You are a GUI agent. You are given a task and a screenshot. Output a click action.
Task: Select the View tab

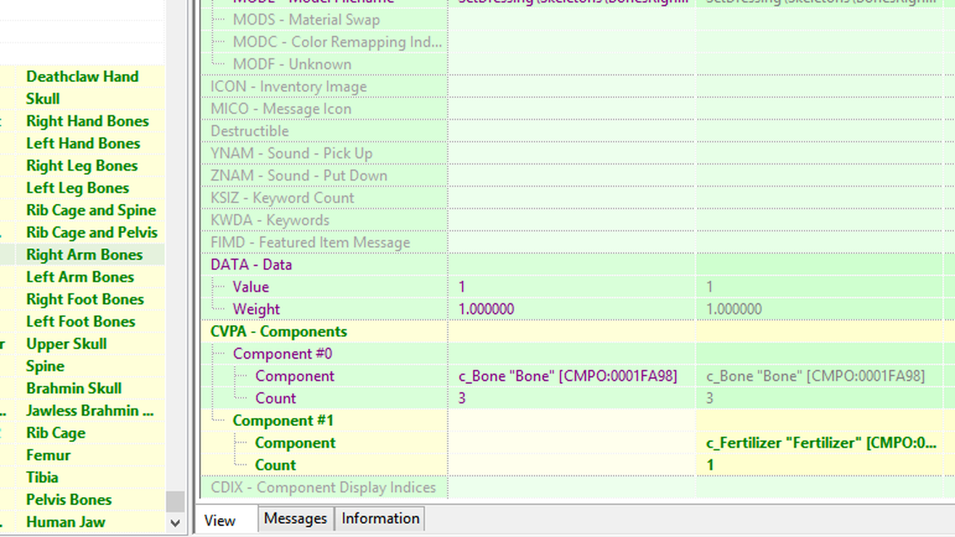pos(220,520)
